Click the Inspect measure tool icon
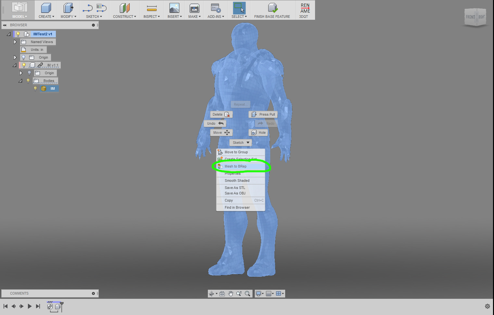This screenshot has height=315, width=494. click(151, 8)
